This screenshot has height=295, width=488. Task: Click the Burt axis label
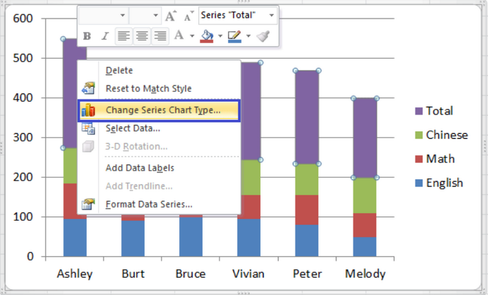[133, 274]
